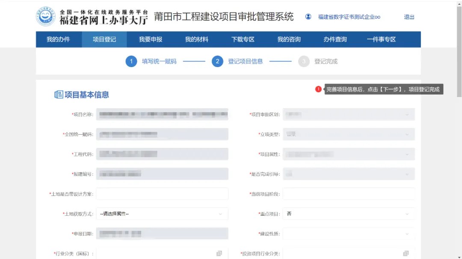
Task: Open the 项目审批区划 dropdown
Action: click(x=349, y=115)
